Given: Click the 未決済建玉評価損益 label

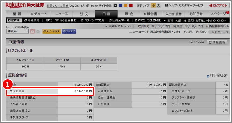Looking at the screenshot, I should (x=23, y=98).
